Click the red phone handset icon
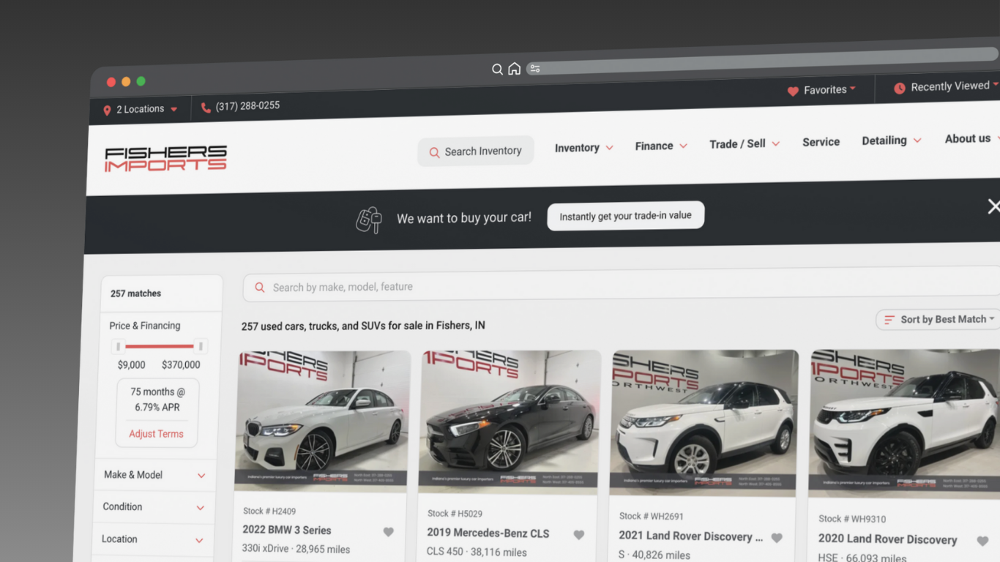The height and width of the screenshot is (562, 1000). pyautogui.click(x=206, y=108)
